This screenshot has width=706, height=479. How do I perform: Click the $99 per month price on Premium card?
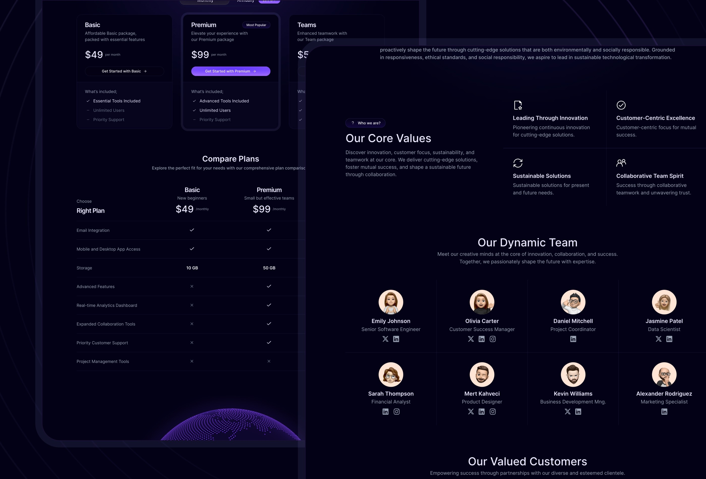[x=209, y=55]
